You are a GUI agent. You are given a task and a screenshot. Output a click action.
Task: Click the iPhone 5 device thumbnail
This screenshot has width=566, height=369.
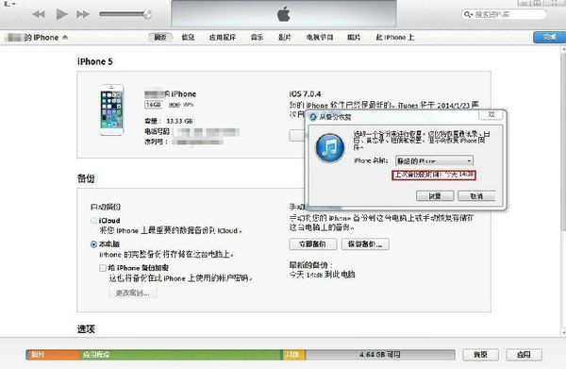pos(111,109)
